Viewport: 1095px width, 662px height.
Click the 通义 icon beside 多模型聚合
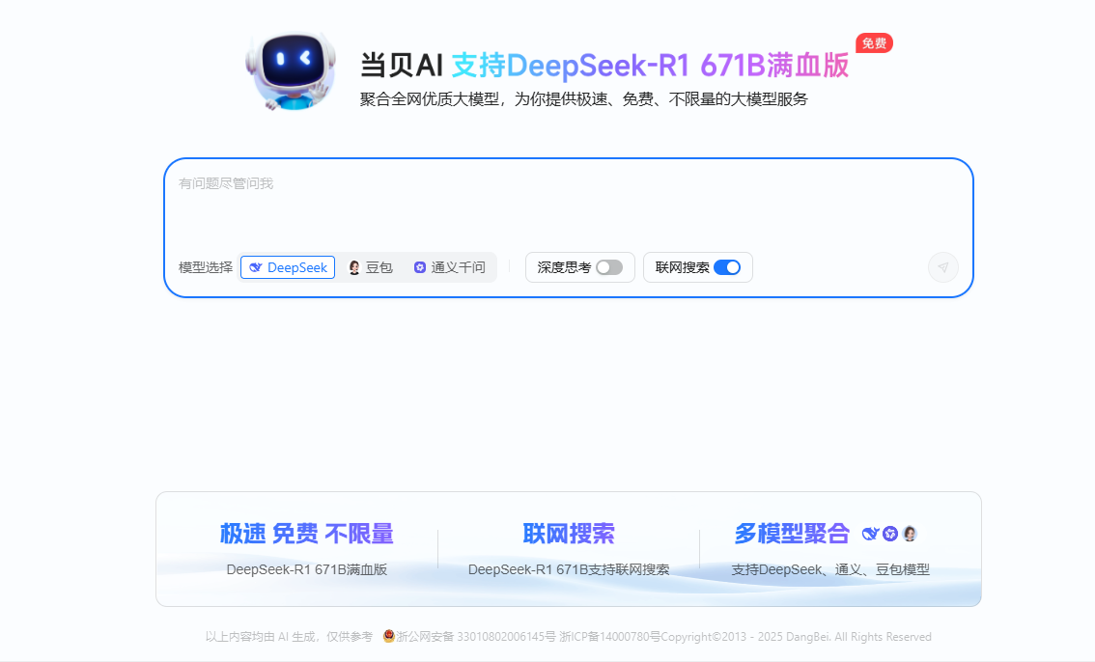(x=890, y=534)
